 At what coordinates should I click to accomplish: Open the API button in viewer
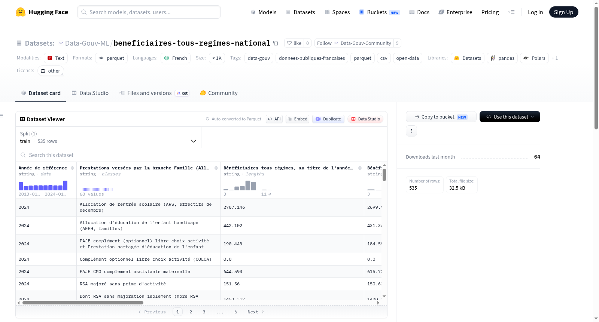[x=274, y=119]
